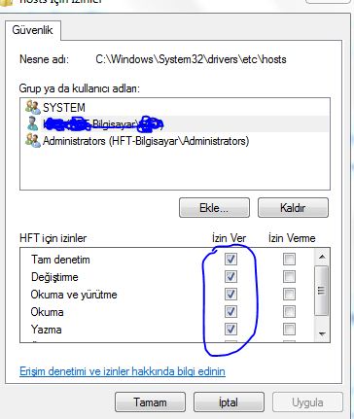354x419 pixels.
Task: Check Yazma İzin Verme deny checkbox
Action: pos(289,329)
